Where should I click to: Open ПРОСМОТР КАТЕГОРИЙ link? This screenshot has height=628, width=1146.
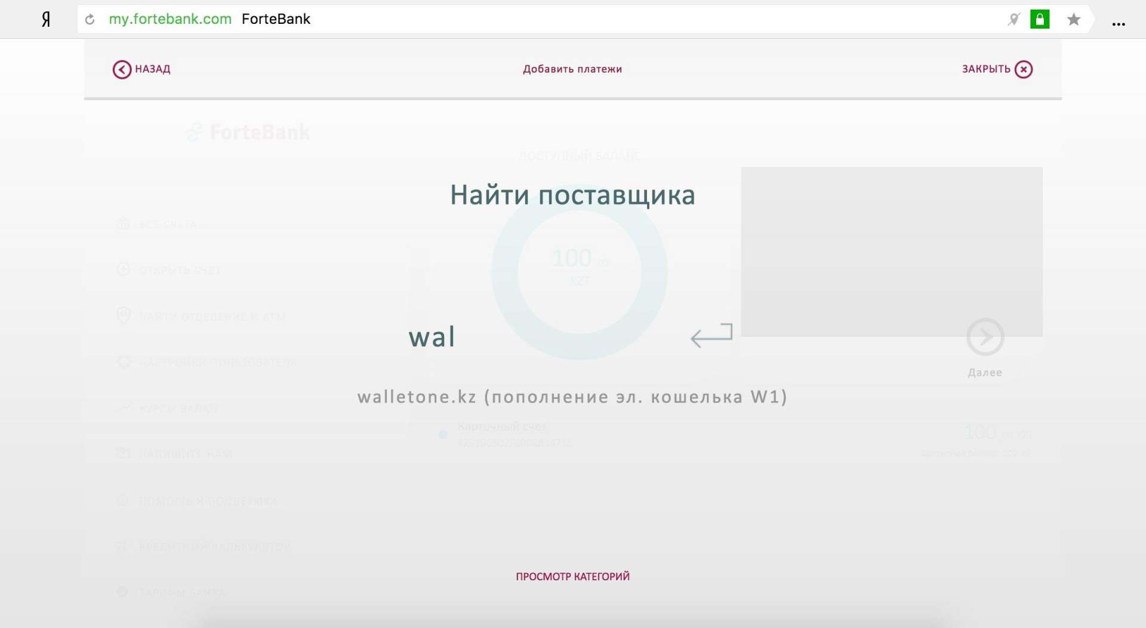[x=572, y=577]
